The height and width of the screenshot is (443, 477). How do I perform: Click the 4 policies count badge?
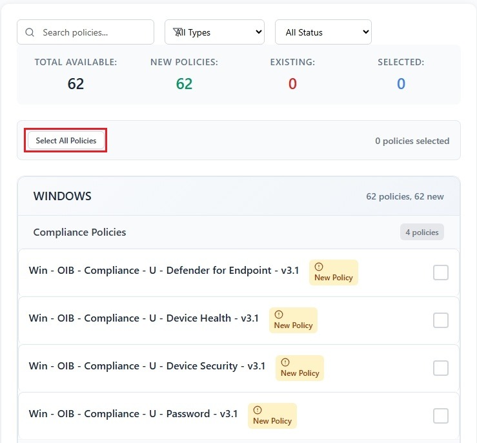[x=421, y=232]
